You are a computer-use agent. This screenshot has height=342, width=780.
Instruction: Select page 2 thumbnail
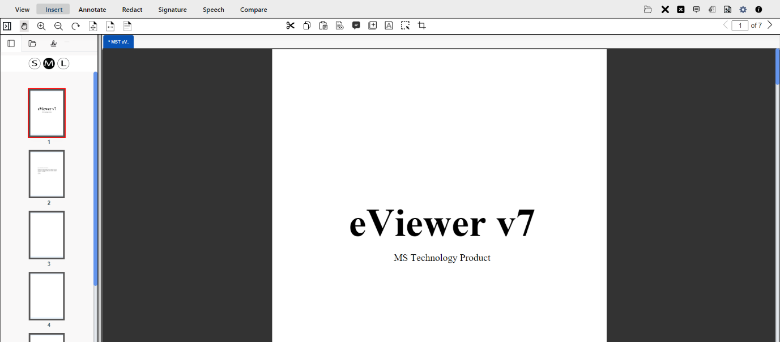pos(47,174)
